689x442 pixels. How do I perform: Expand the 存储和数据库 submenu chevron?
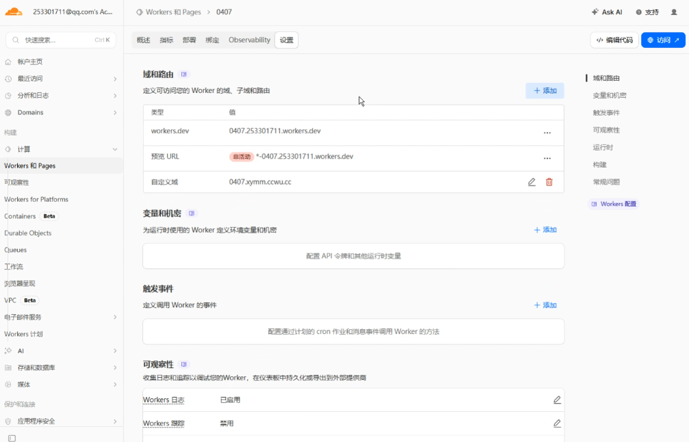tap(115, 367)
